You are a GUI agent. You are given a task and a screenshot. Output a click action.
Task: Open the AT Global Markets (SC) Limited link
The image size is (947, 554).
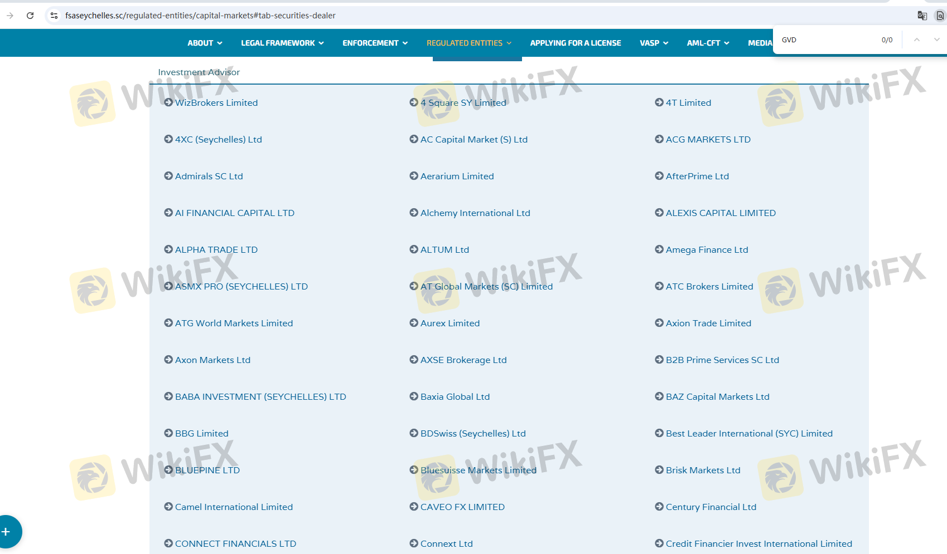tap(486, 286)
